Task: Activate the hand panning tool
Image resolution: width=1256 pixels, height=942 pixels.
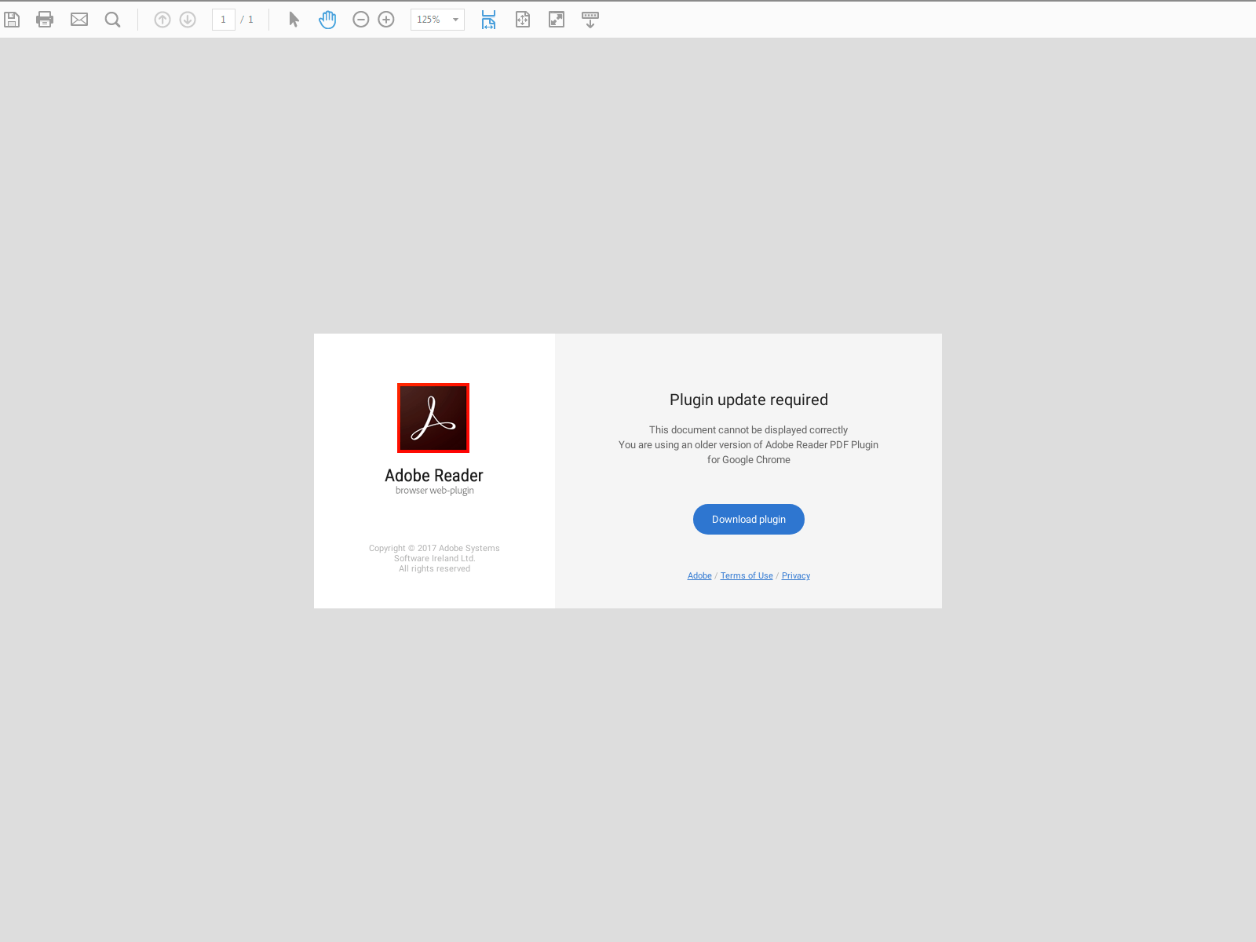Action: [x=327, y=19]
